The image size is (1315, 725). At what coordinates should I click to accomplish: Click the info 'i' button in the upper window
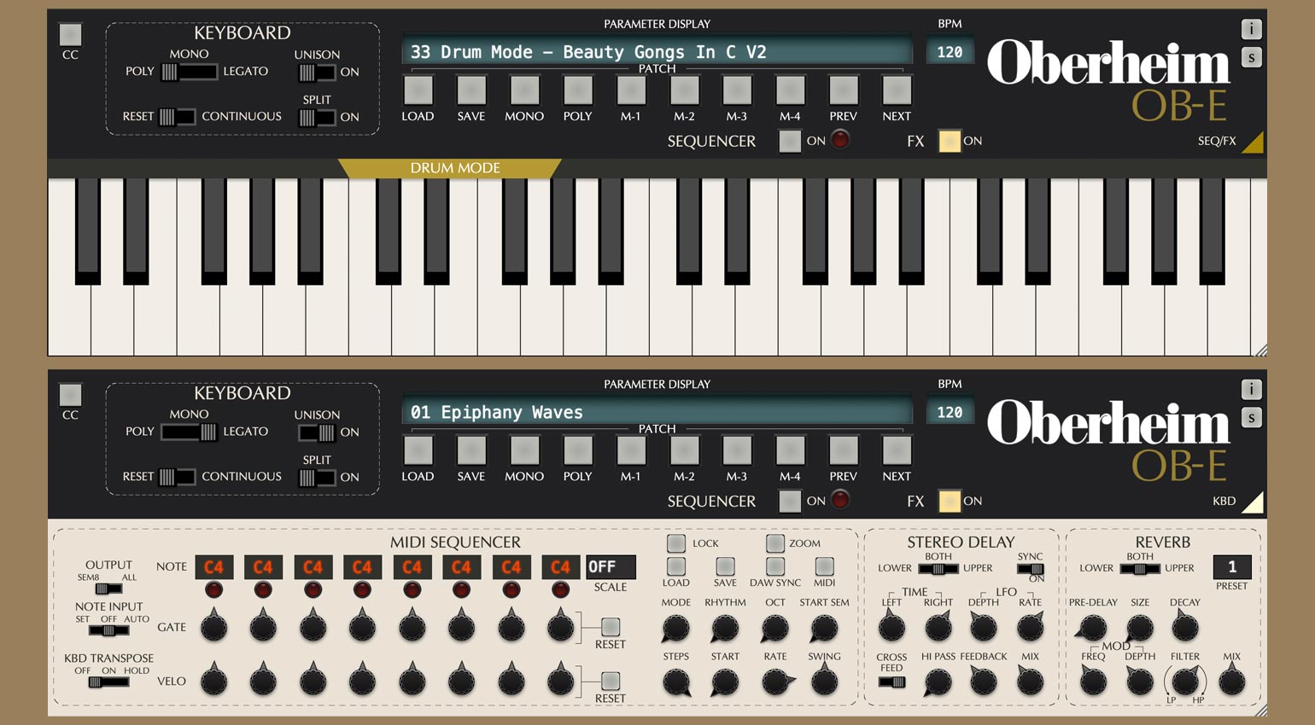1251,29
